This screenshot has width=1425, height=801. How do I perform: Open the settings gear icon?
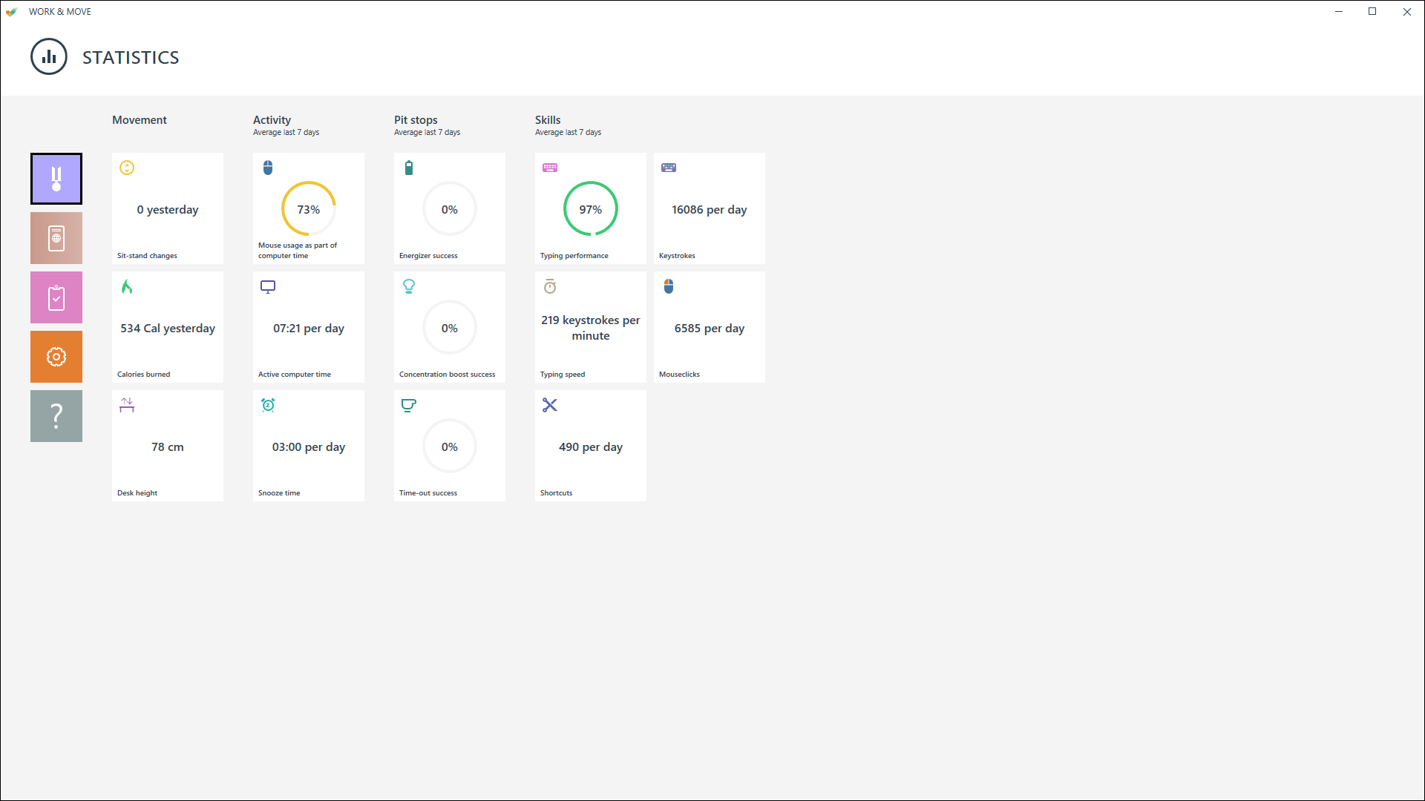[56, 357]
